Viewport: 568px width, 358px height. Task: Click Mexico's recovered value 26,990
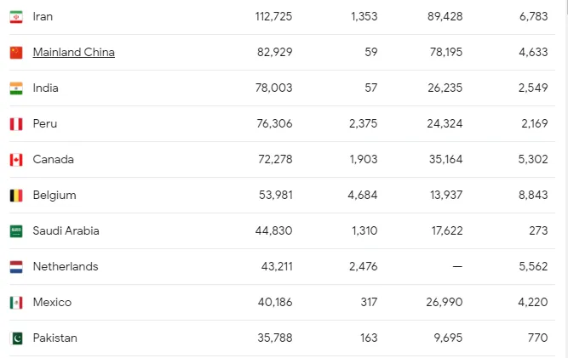pyautogui.click(x=445, y=302)
